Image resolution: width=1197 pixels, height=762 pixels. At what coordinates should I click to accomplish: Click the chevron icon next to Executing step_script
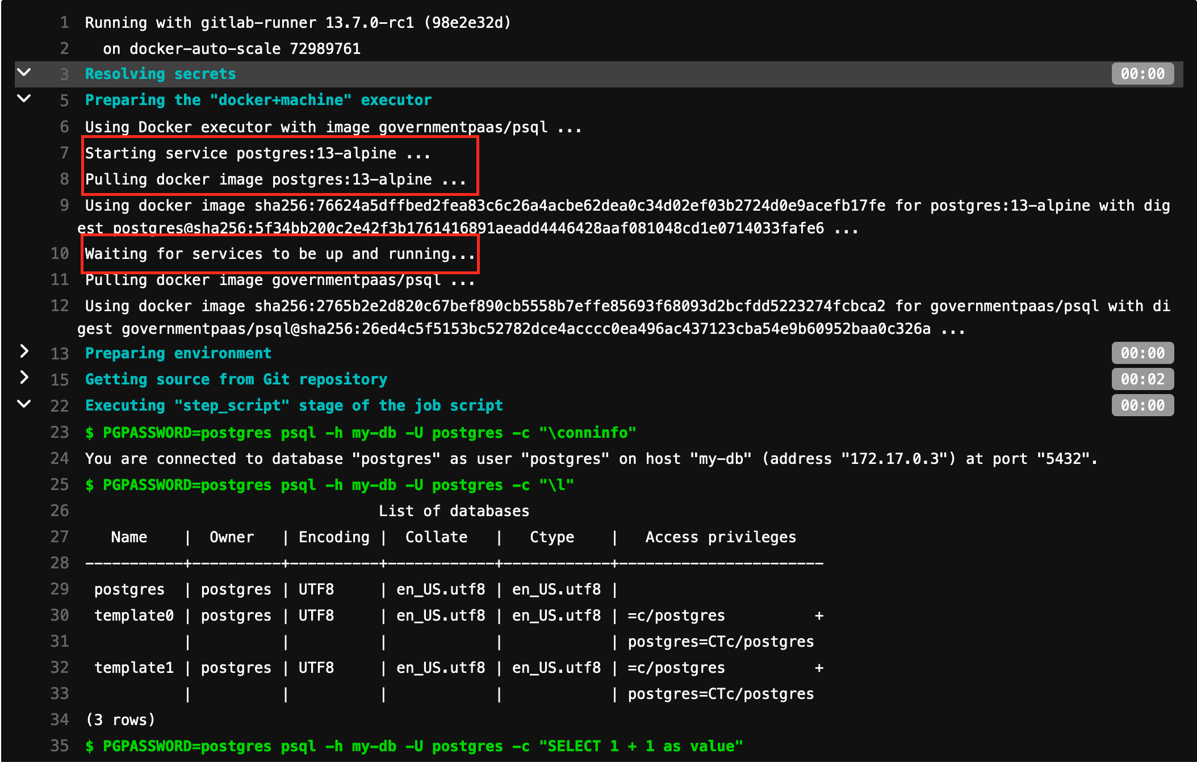[23, 405]
